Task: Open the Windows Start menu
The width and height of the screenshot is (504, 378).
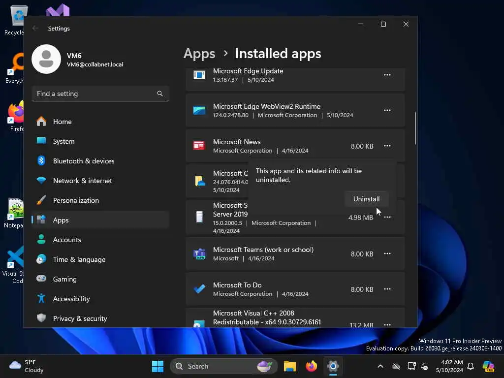Action: click(157, 366)
